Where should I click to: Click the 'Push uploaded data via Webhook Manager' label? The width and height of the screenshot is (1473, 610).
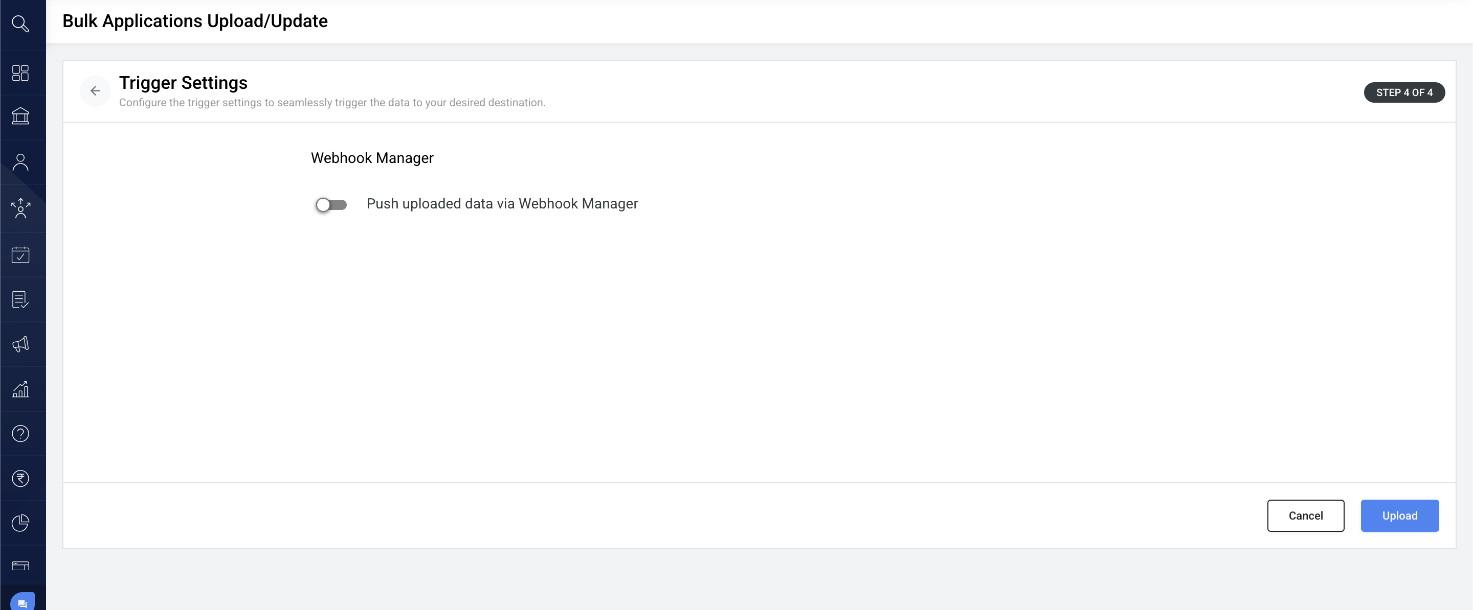pos(502,204)
